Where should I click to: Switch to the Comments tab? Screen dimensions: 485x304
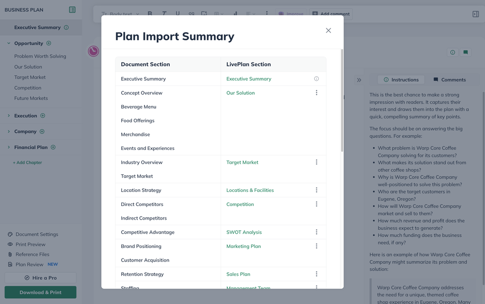click(450, 79)
